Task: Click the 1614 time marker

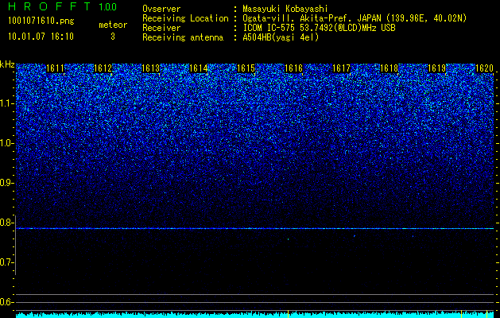Action: pos(199,68)
